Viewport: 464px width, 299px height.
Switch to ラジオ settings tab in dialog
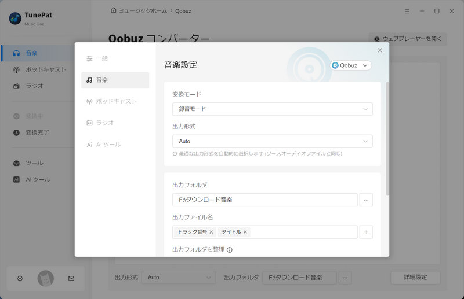pos(115,123)
